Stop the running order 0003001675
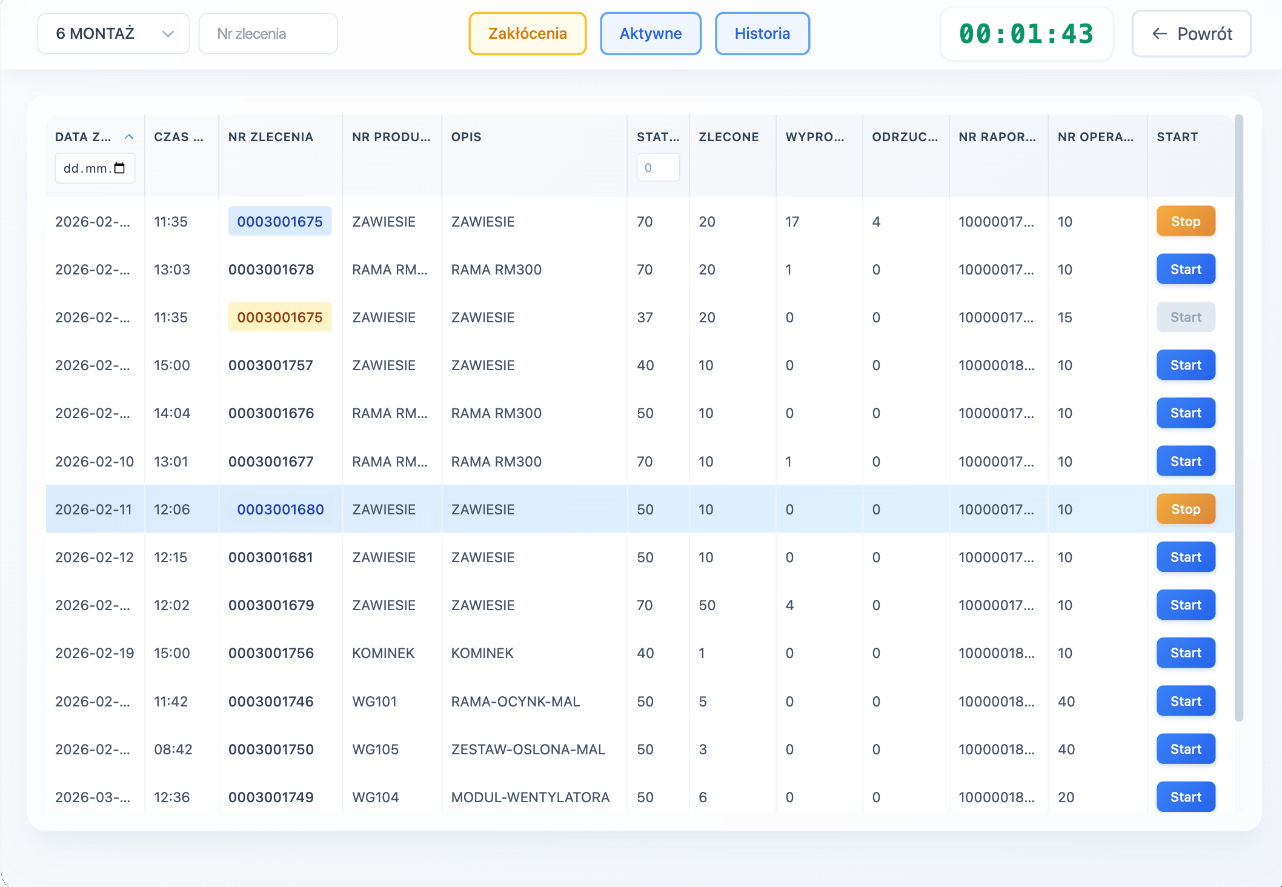1282x887 pixels. point(1185,221)
